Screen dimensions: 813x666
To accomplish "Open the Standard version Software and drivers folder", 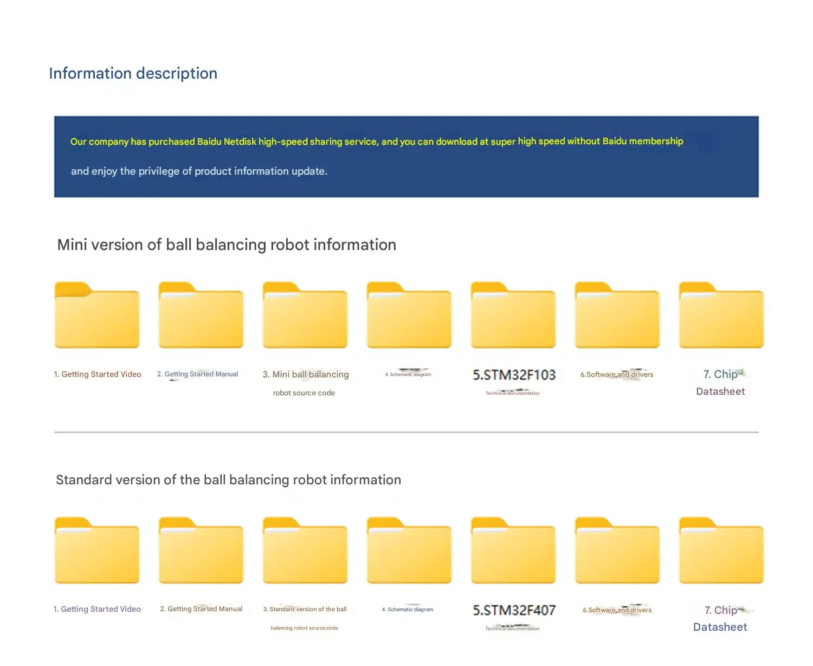I will [x=617, y=550].
